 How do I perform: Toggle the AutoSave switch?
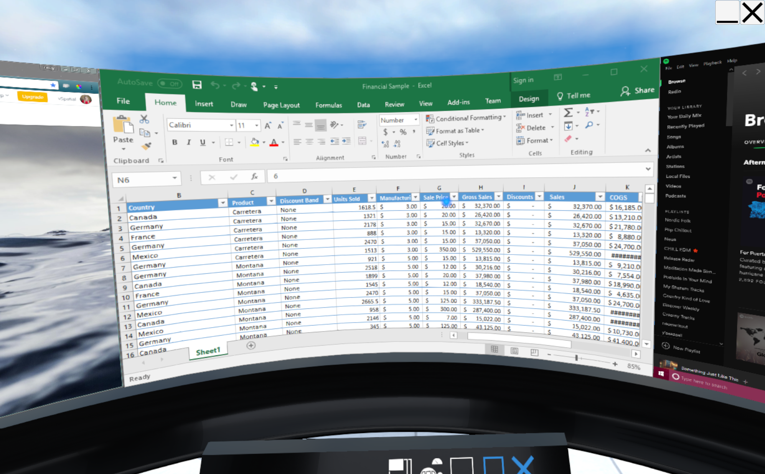170,83
